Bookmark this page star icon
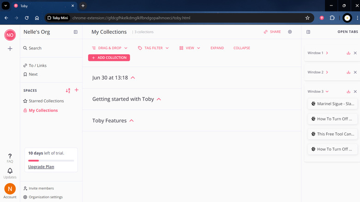 pyautogui.click(x=307, y=18)
